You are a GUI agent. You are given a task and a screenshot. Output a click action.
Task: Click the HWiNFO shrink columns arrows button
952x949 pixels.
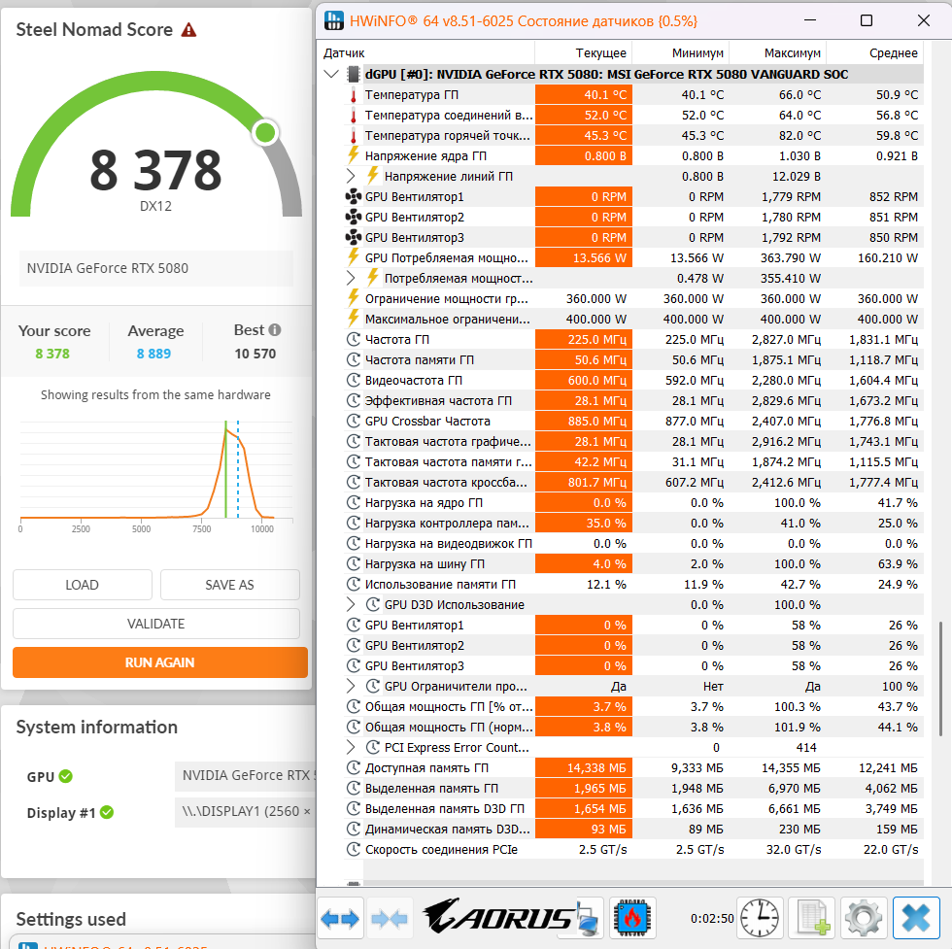[x=390, y=918]
